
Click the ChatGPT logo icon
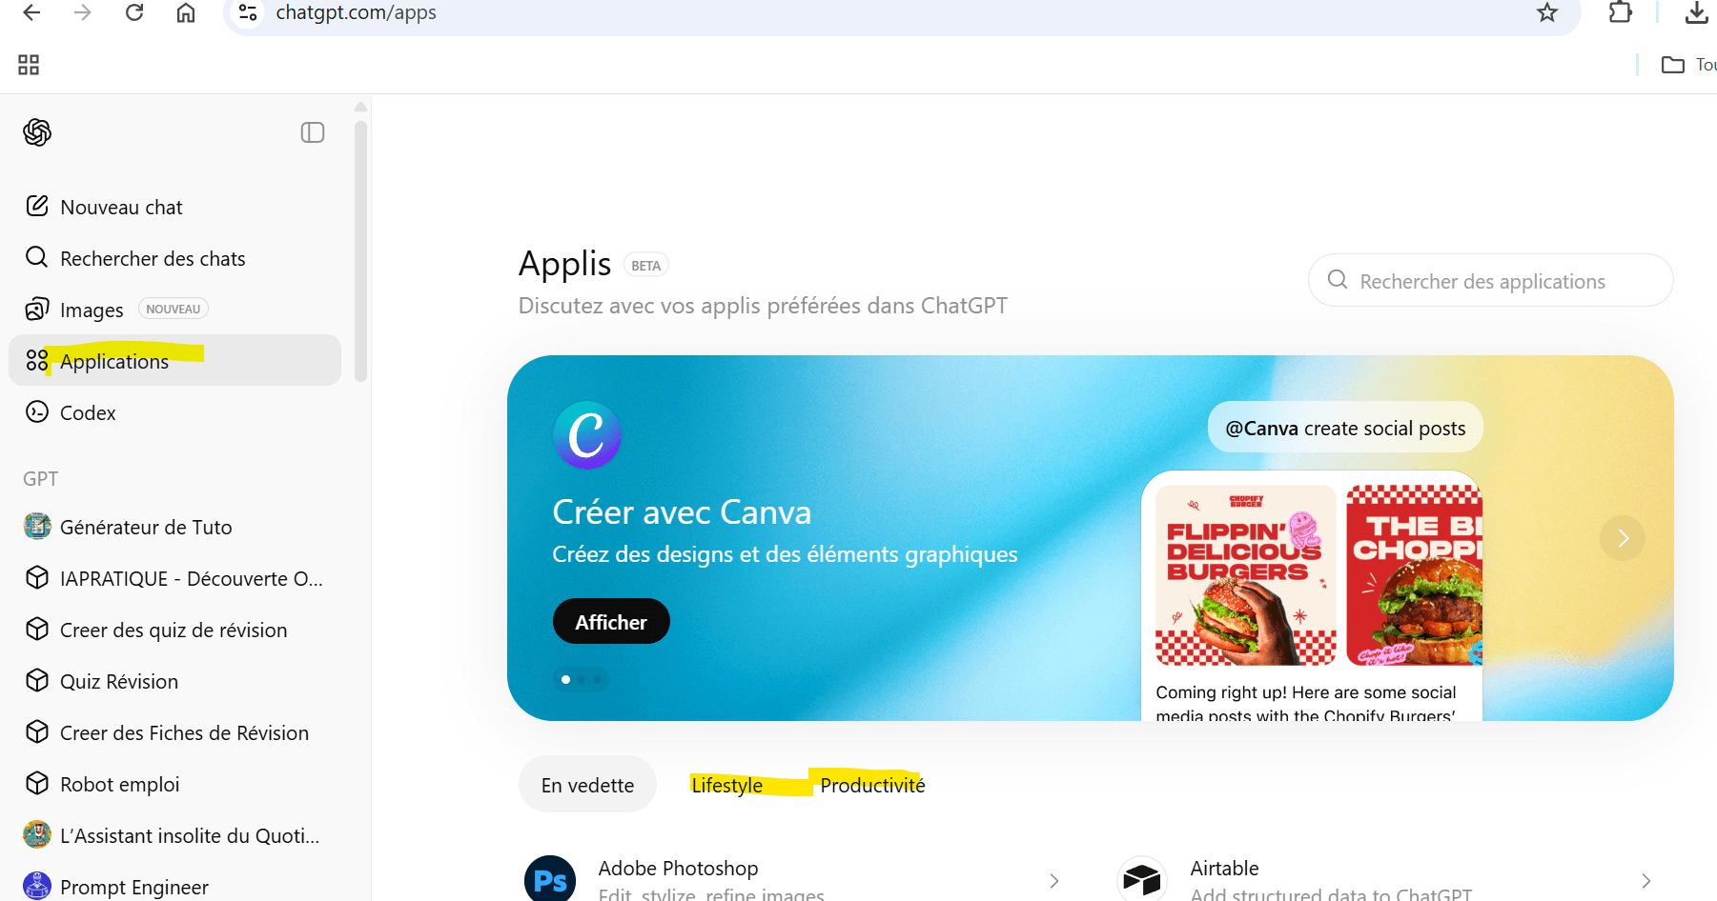point(37,132)
